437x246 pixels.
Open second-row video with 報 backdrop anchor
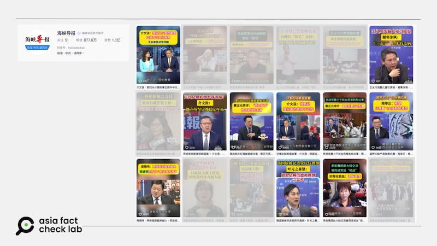point(205,121)
